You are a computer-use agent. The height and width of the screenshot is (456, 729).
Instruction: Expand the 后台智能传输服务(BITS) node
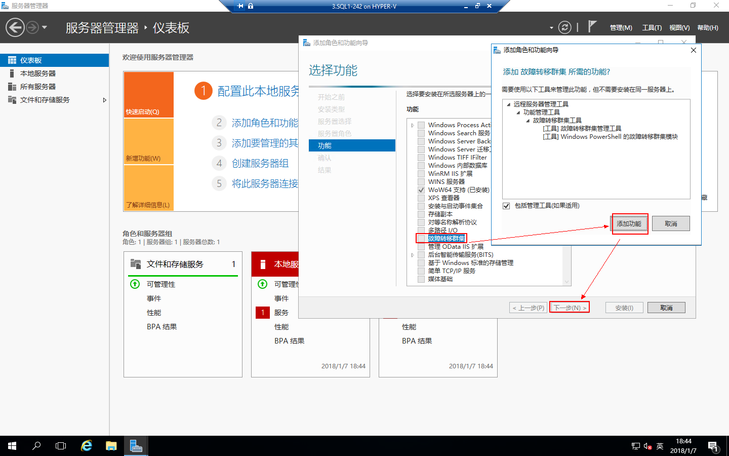tap(413, 255)
